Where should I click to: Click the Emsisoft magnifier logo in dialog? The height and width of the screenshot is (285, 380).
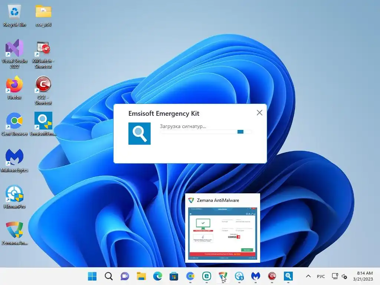coord(140,134)
